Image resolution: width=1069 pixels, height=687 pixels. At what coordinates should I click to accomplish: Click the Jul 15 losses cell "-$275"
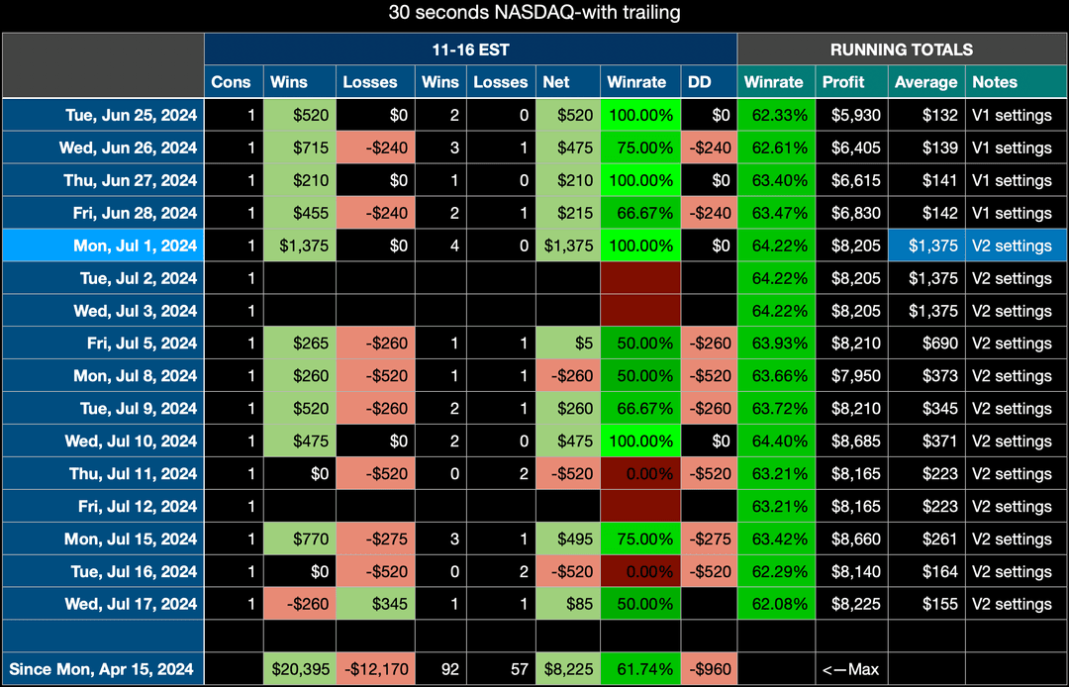[375, 540]
